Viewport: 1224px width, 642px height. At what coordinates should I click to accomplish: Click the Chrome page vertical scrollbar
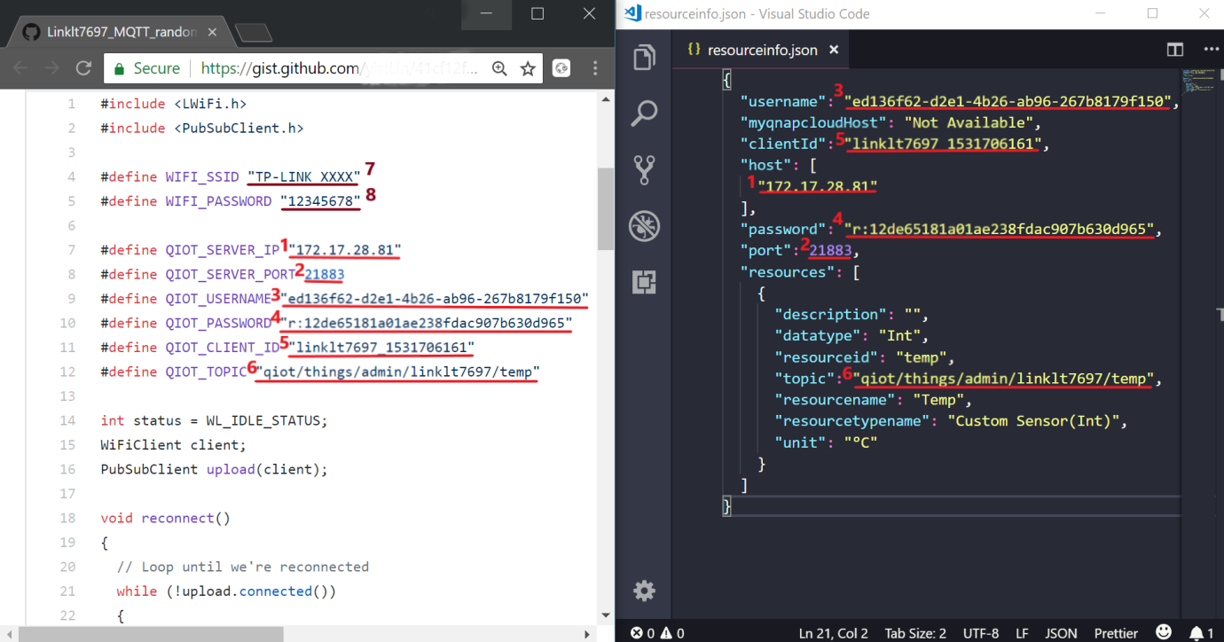(x=606, y=208)
